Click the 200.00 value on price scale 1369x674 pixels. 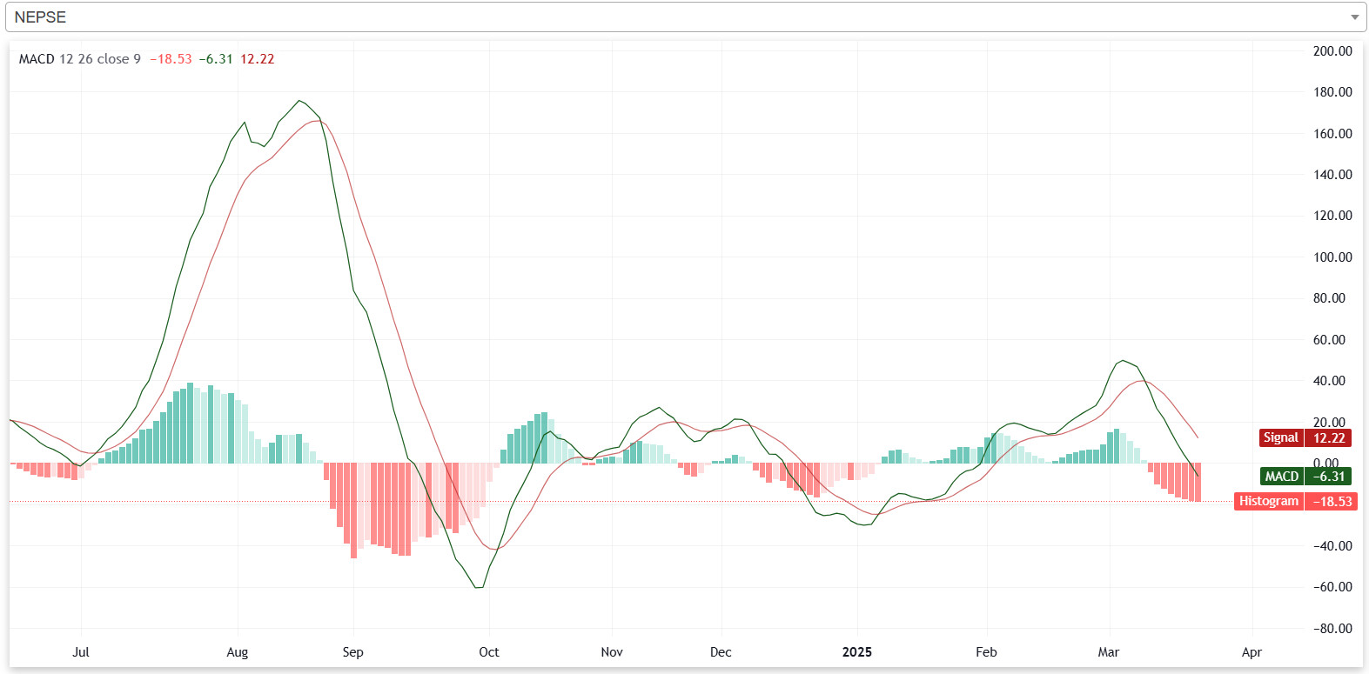1332,51
